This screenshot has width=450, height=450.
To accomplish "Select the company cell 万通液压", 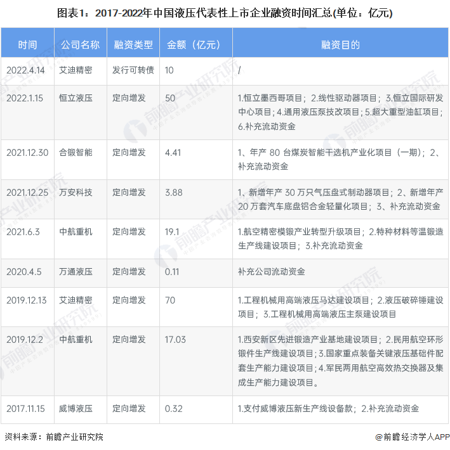I will click(x=76, y=271).
